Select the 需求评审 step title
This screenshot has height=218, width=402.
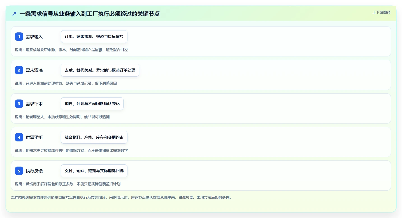point(34,104)
